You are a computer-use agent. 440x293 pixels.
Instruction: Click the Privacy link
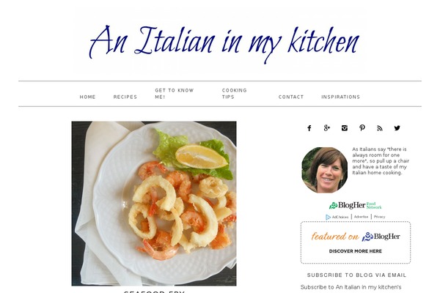click(379, 217)
